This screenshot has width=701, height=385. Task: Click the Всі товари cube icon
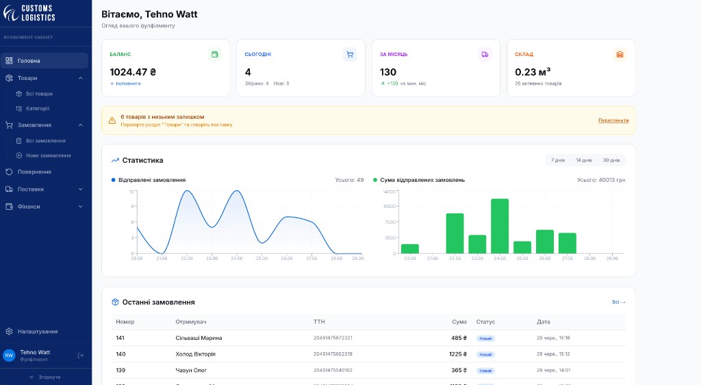18,94
